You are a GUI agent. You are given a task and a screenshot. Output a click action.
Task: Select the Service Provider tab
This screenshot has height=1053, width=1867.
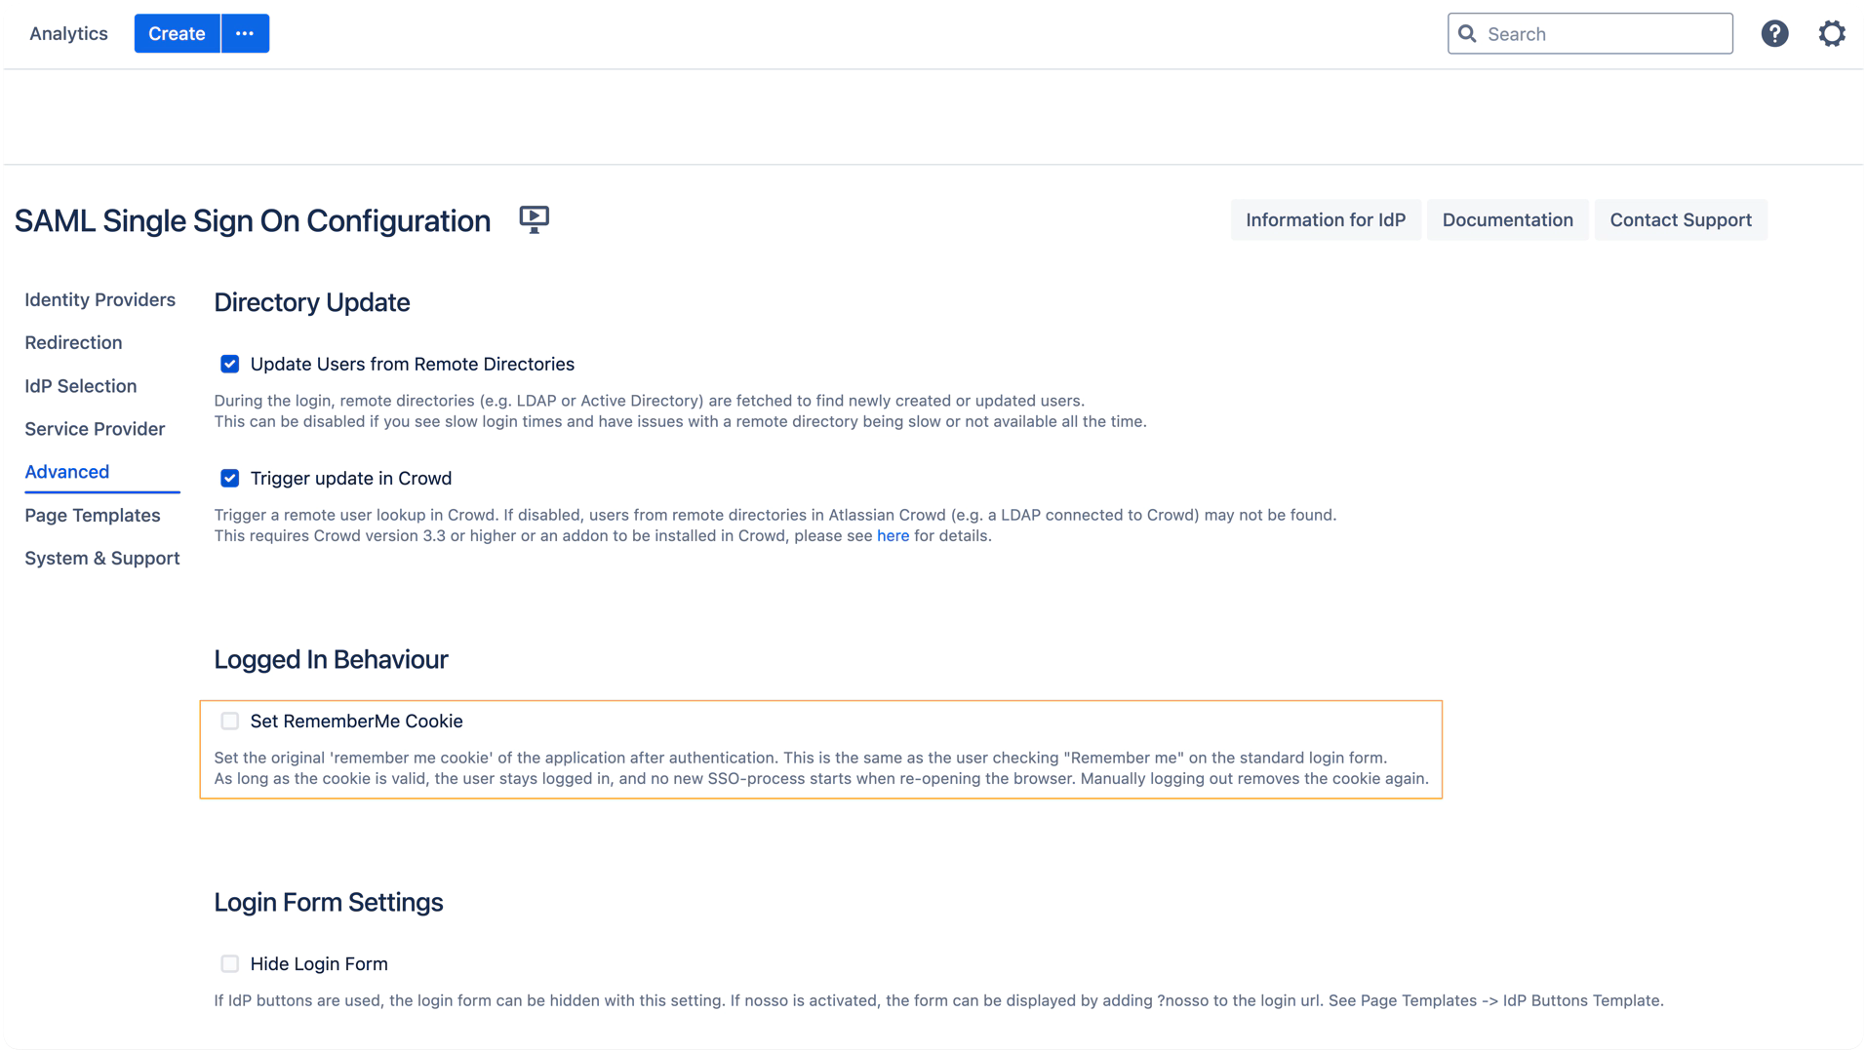[x=95, y=429]
